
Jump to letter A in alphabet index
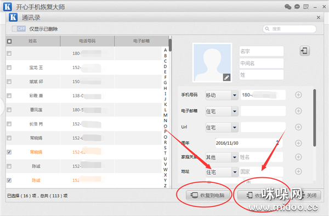(166, 50)
